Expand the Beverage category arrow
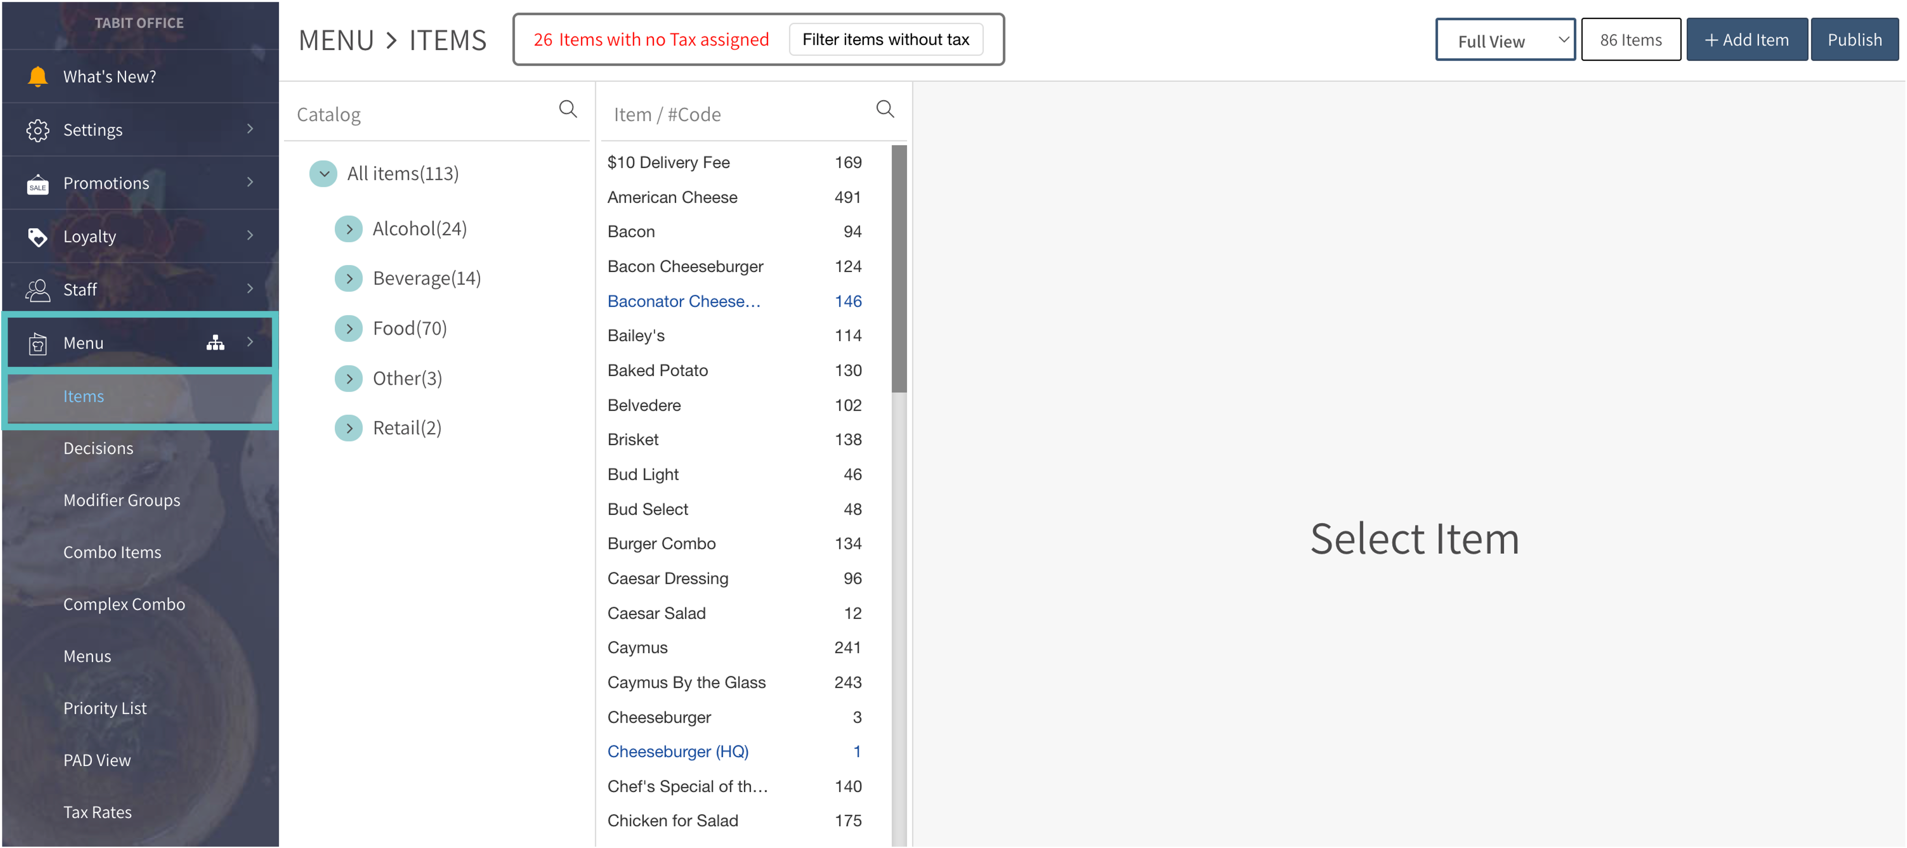 pos(348,279)
